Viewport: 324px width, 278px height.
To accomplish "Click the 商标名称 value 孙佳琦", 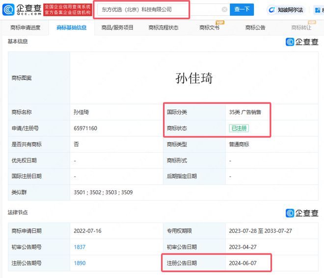I will pyautogui.click(x=81, y=112).
